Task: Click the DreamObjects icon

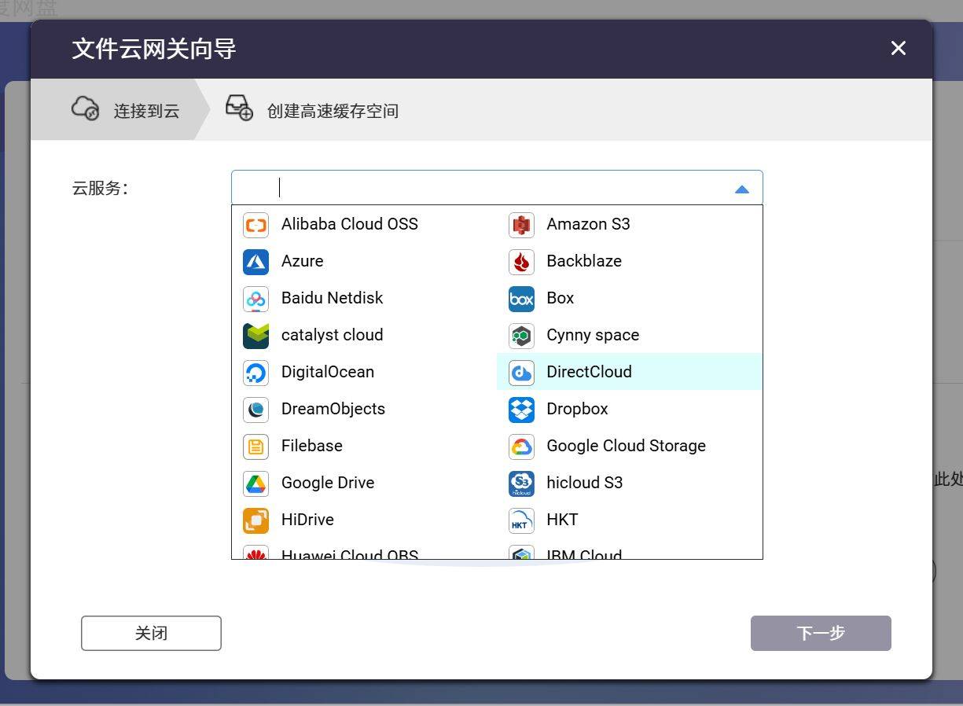Action: (255, 409)
